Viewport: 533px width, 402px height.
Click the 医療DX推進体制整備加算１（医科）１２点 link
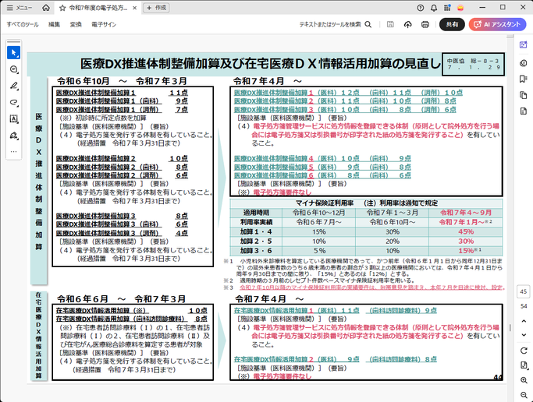click(x=297, y=93)
